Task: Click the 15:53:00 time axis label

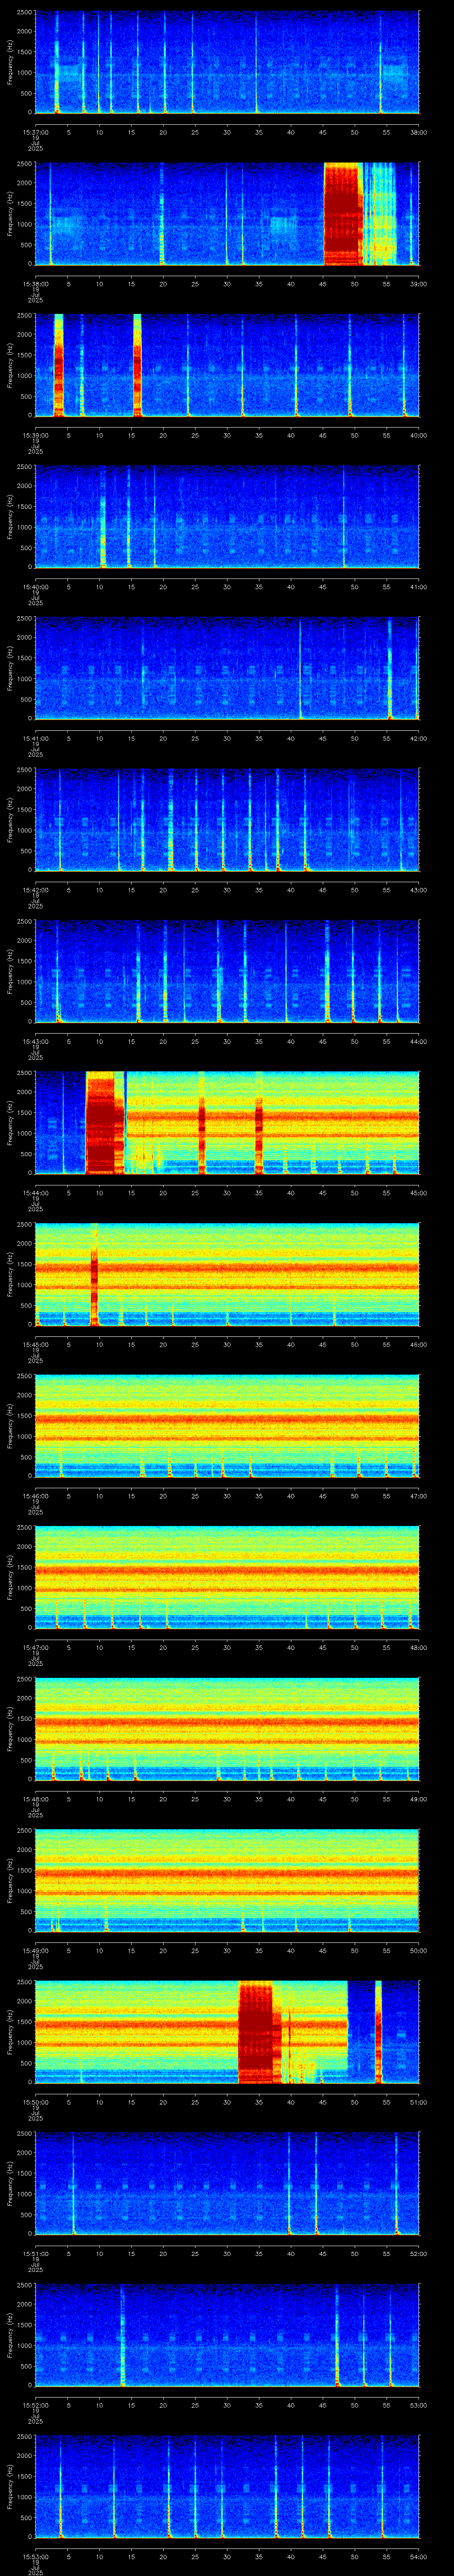Action: pyautogui.click(x=35, y=2556)
